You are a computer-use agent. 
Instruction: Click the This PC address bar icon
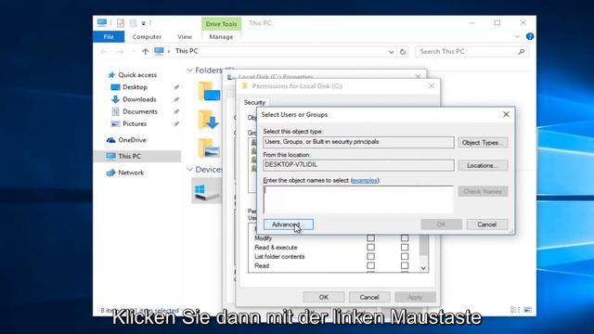(159, 51)
